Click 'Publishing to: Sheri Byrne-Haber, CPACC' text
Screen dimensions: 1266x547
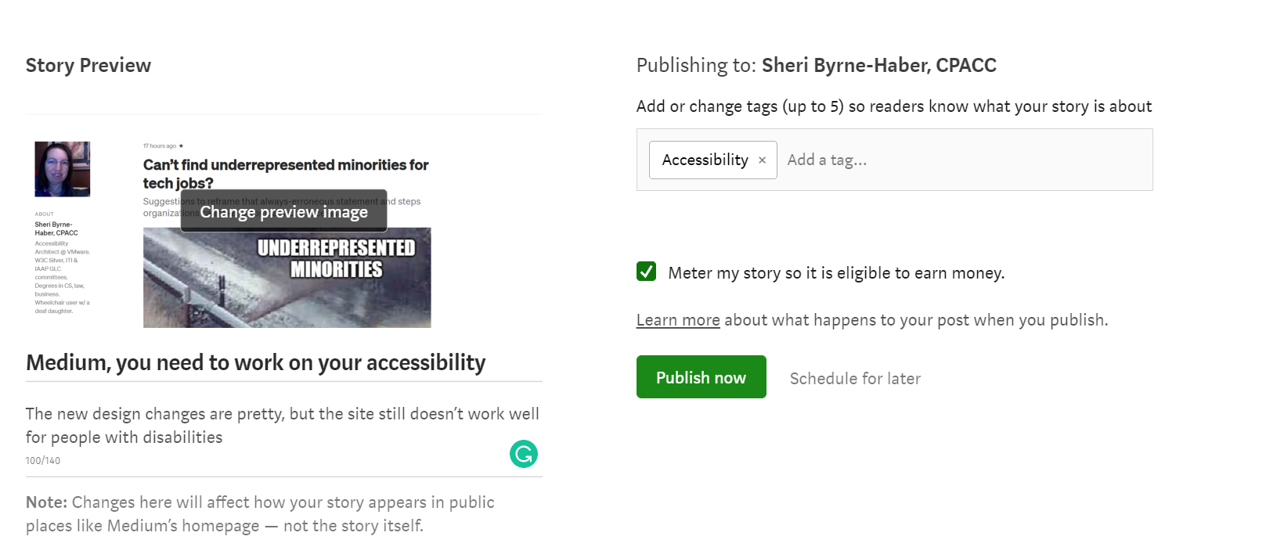(x=817, y=66)
